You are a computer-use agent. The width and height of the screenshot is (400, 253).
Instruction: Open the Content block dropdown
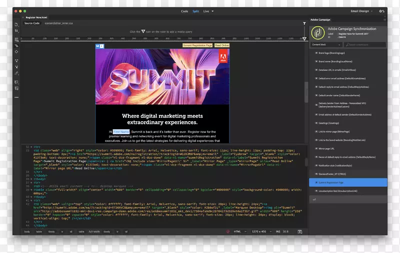pos(322,44)
